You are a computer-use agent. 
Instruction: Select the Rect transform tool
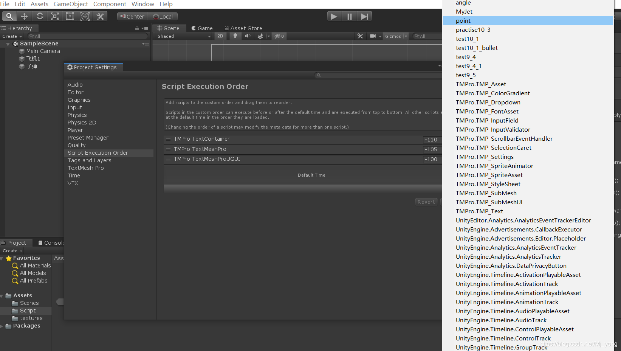pyautogui.click(x=70, y=16)
